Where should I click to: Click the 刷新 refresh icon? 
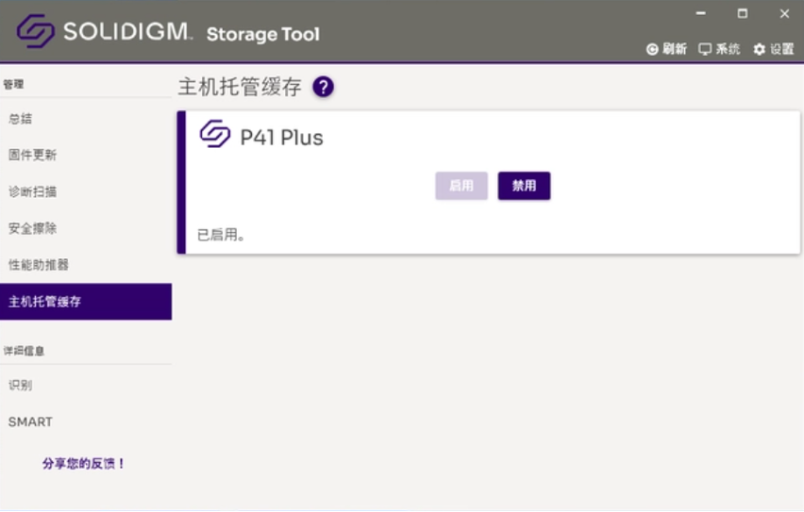(x=652, y=50)
